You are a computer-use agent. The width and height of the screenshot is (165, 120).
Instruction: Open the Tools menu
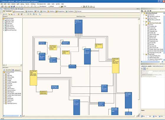(53, 4)
